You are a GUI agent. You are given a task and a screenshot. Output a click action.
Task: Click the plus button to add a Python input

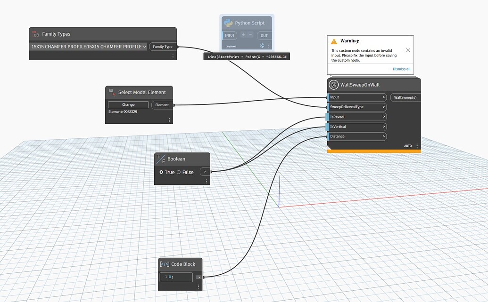(x=243, y=35)
